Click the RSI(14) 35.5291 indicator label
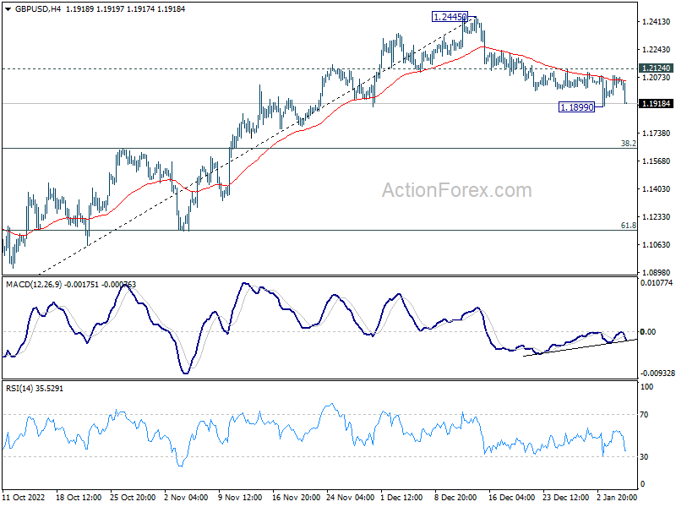This screenshot has height=507, width=676. click(x=35, y=389)
